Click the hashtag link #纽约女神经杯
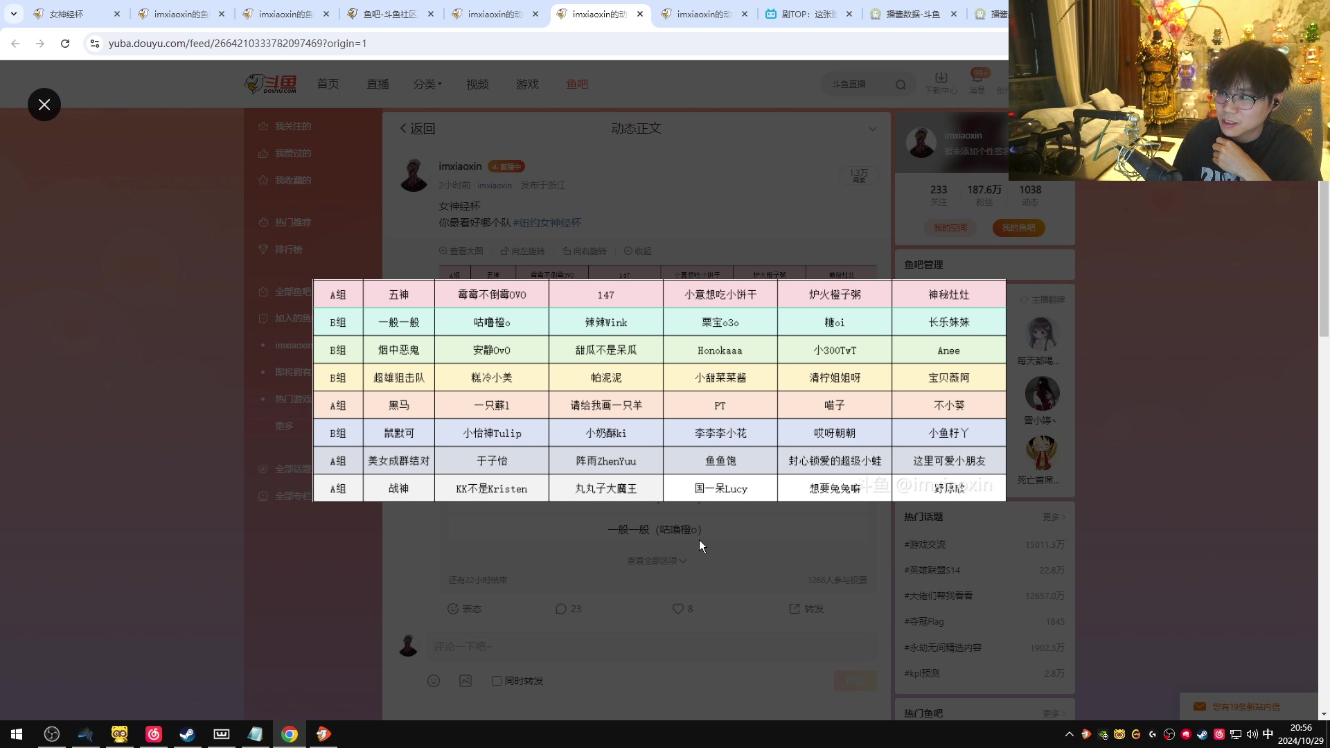 pos(547,223)
